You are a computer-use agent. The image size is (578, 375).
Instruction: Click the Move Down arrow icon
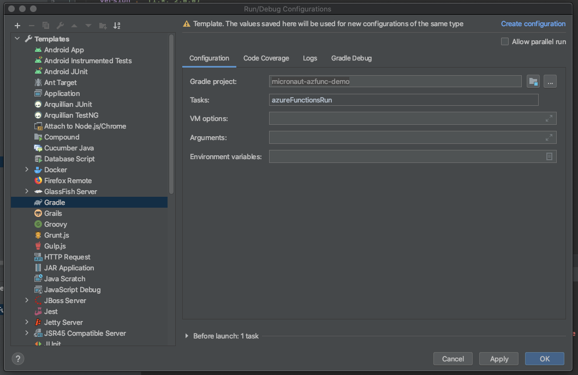click(88, 26)
